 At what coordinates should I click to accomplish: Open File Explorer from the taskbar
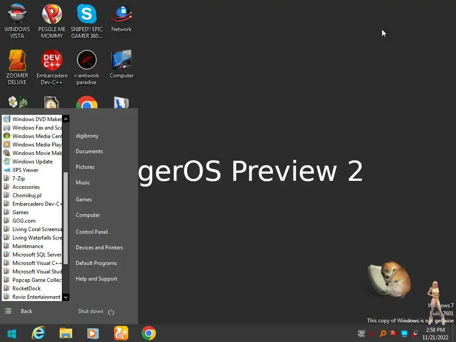pos(66,333)
